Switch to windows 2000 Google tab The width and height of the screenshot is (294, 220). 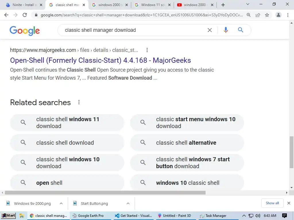click(109, 5)
